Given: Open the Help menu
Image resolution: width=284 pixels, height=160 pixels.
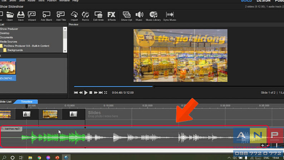Looking at the screenshot, I should coord(75,1).
